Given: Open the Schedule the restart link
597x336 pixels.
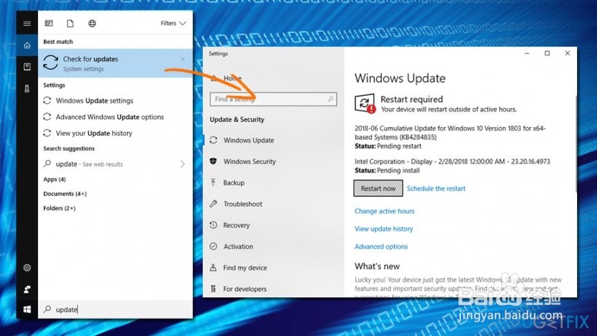Looking at the screenshot, I should tap(436, 188).
